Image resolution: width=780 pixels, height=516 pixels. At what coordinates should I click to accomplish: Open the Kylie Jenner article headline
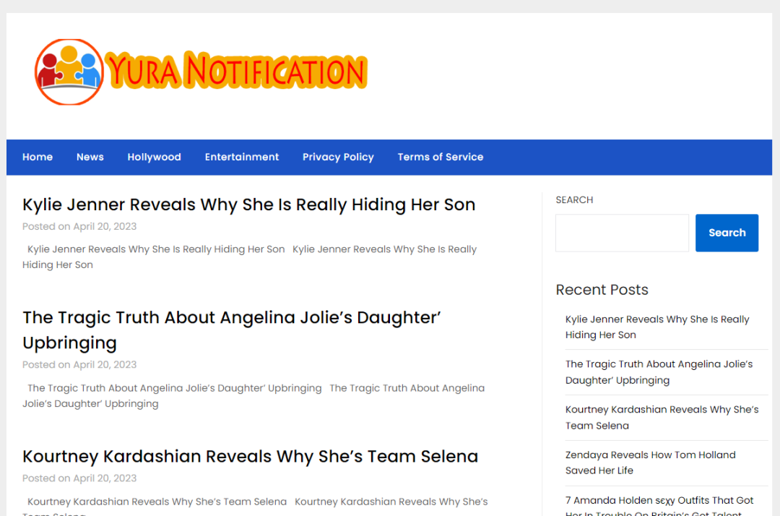(248, 205)
